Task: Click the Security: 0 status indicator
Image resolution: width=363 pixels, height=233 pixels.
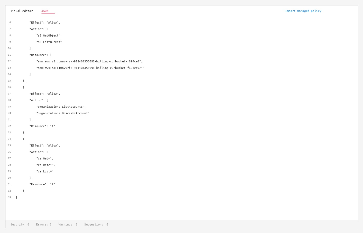Action: (x=20, y=225)
